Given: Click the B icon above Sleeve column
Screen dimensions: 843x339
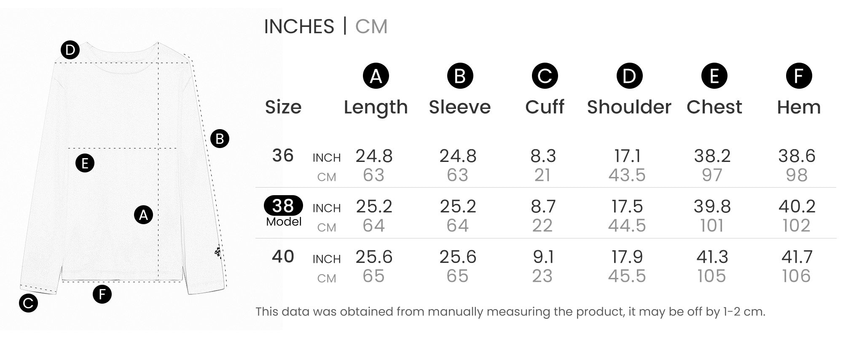Looking at the screenshot, I should coord(460,76).
